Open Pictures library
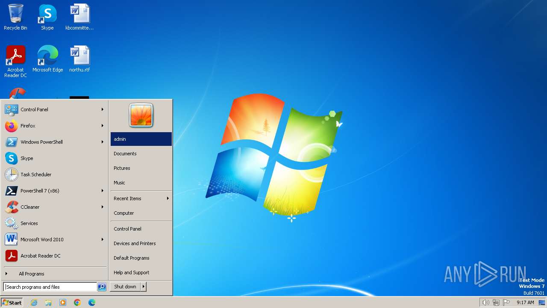The width and height of the screenshot is (547, 308). (x=141, y=168)
